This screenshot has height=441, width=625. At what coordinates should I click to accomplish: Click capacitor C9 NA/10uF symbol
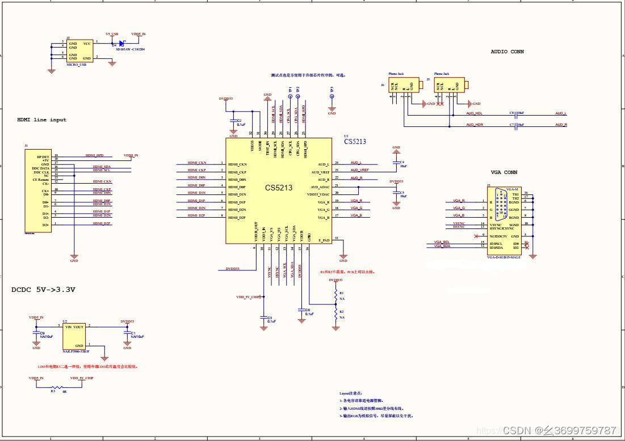(36, 332)
